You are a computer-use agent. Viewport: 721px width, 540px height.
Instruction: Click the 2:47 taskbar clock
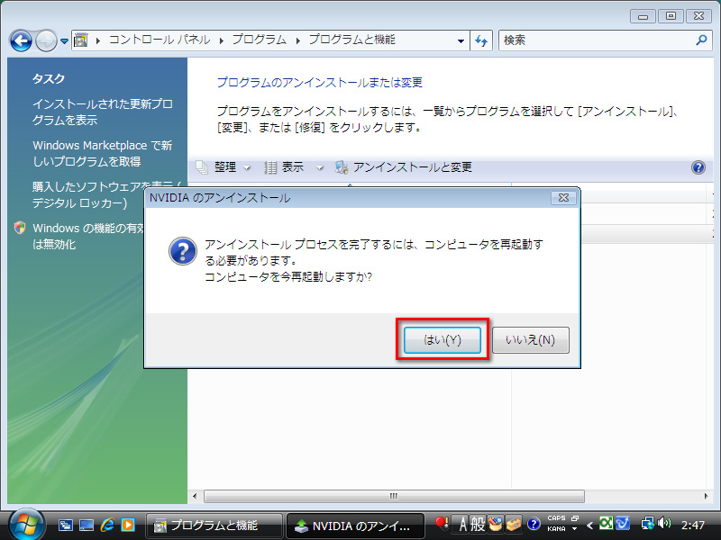click(x=693, y=525)
